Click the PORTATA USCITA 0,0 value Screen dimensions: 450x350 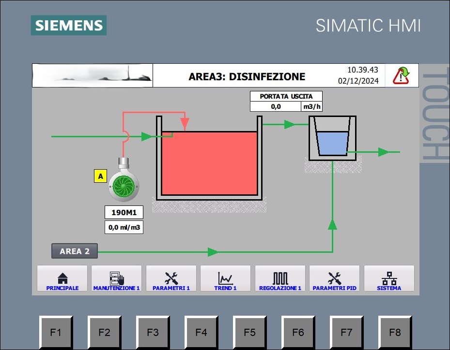[276, 106]
